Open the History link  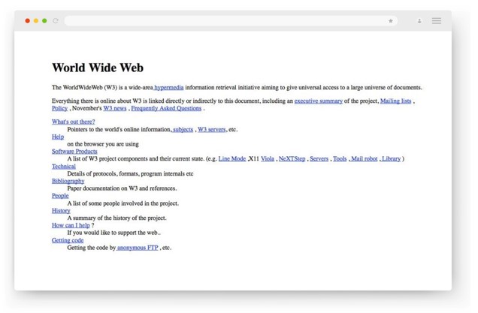point(61,210)
